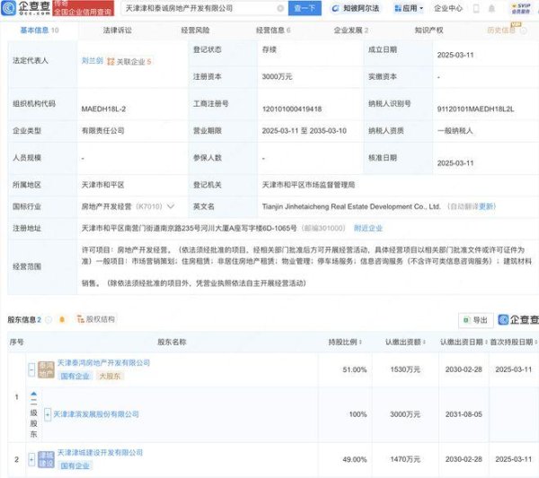
Task: Click 一般纳税人 qualification value
Action: pyautogui.click(x=455, y=131)
